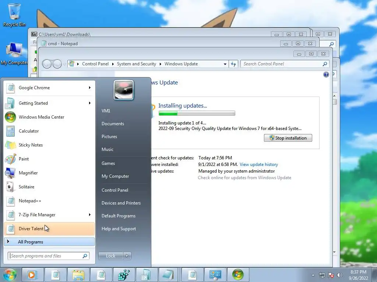The width and height of the screenshot is (377, 282).
Task: Expand the arrow after System and Security breadcrumb
Action: pos(161,64)
